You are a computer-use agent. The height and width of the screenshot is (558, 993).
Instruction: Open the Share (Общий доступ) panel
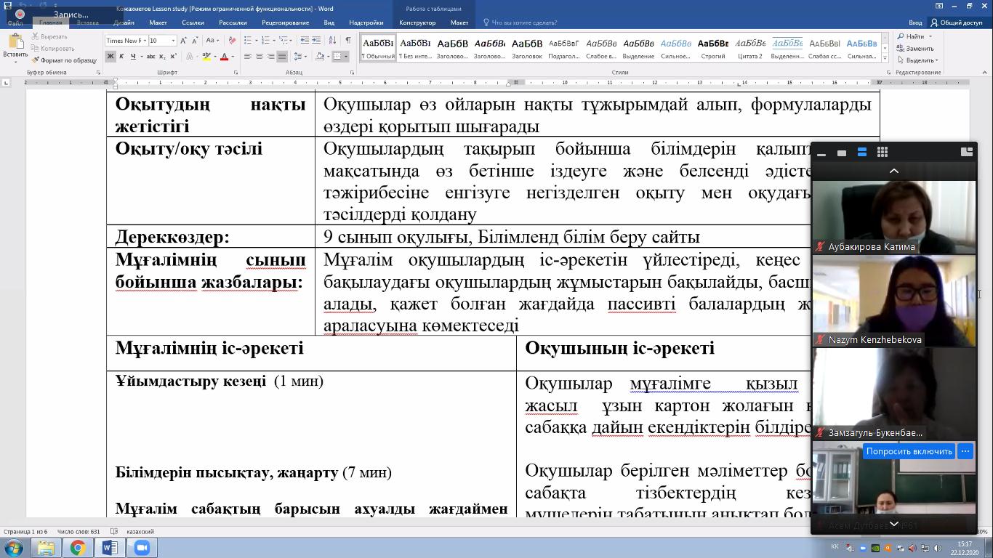pyautogui.click(x=956, y=23)
